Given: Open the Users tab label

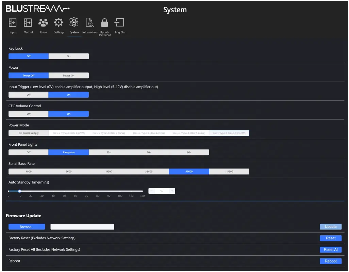Looking at the screenshot, I should click(x=44, y=32).
